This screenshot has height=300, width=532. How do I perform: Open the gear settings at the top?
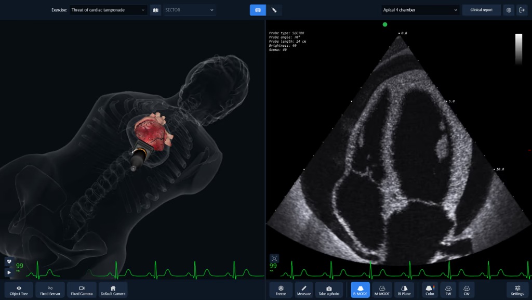tap(509, 10)
